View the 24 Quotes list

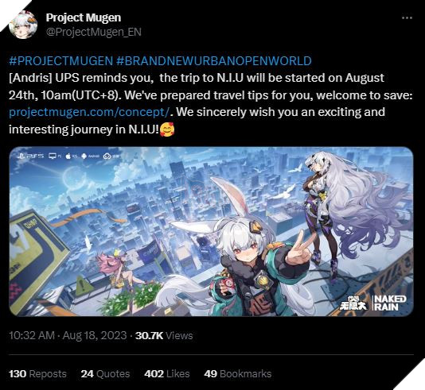click(x=105, y=374)
